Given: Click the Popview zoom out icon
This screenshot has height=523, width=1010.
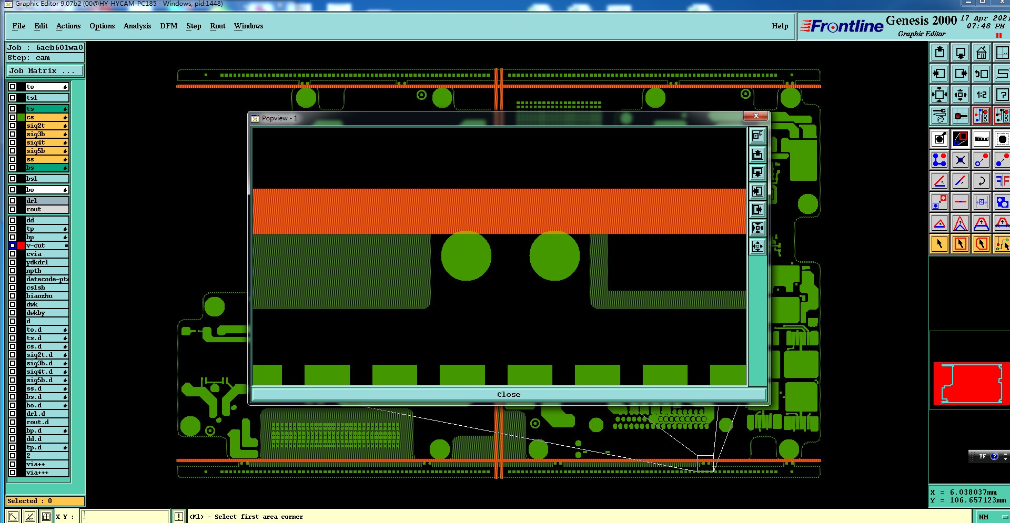Looking at the screenshot, I should tap(757, 246).
